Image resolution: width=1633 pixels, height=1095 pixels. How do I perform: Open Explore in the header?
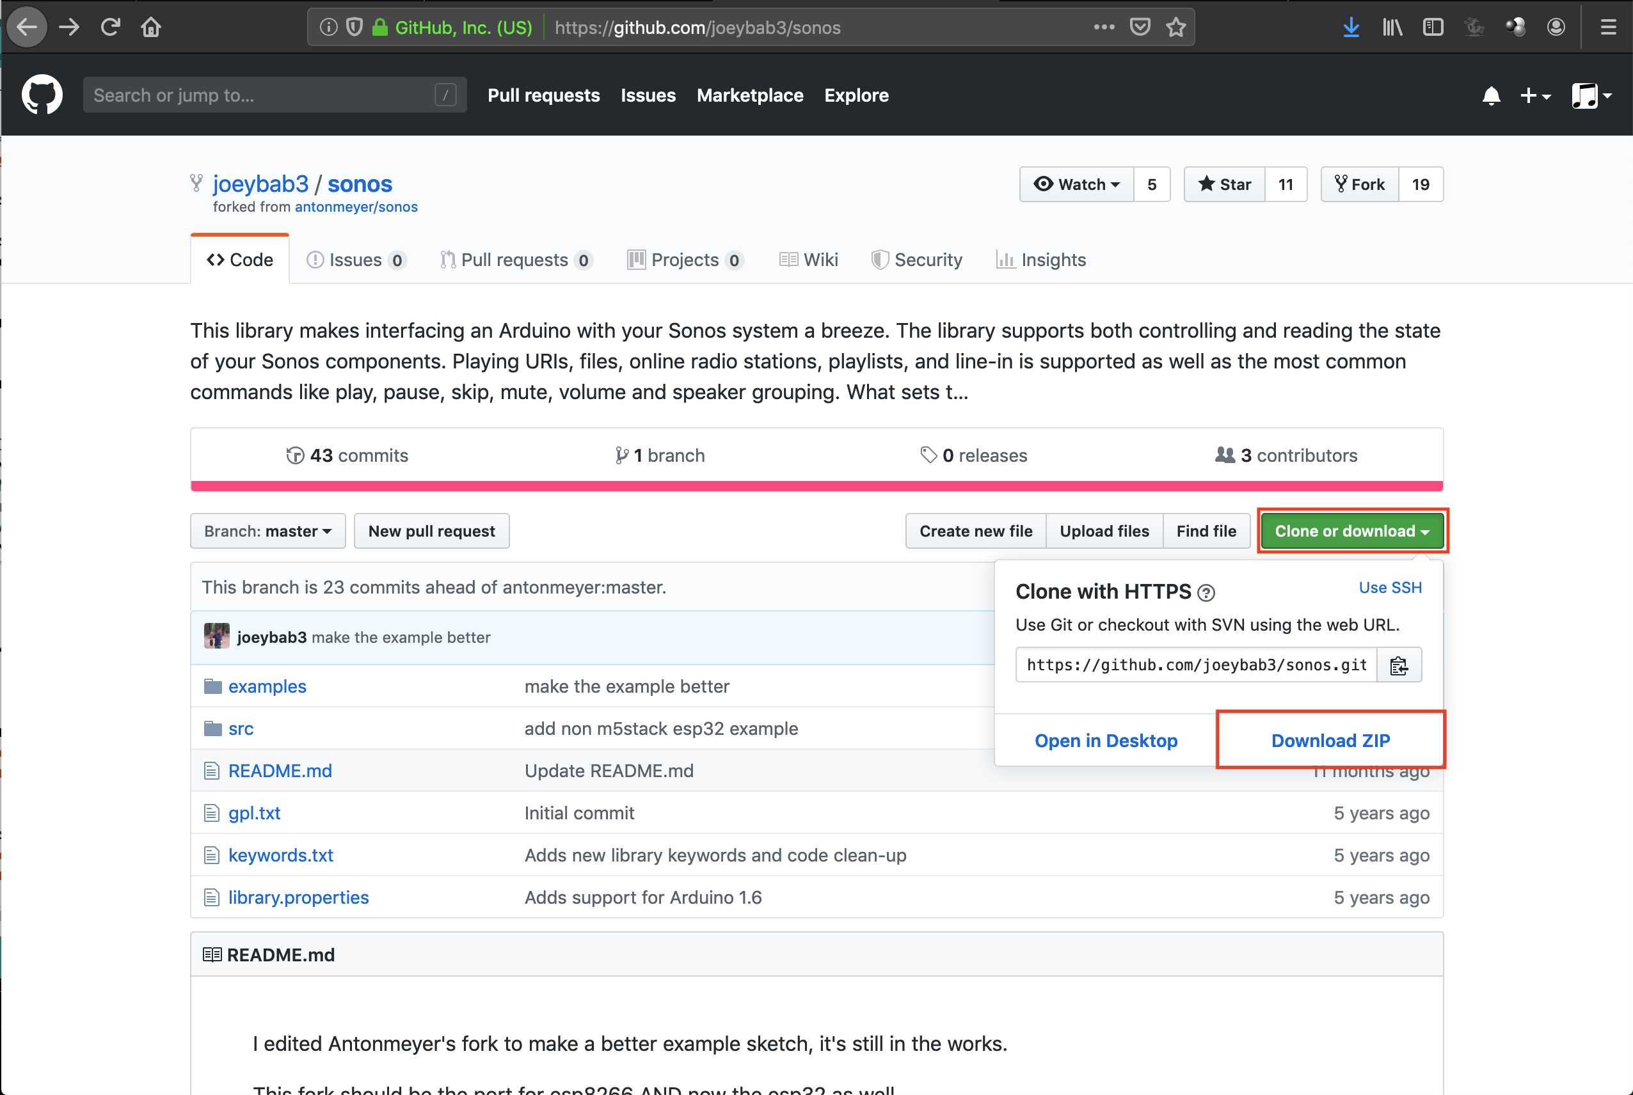click(x=856, y=95)
